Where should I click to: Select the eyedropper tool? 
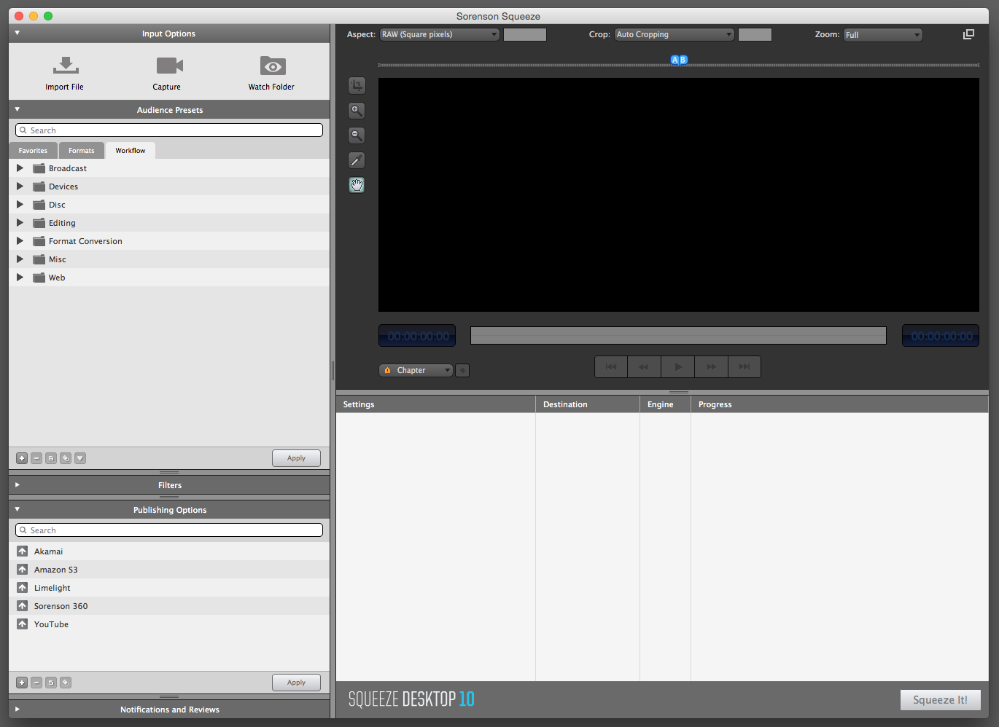(357, 160)
